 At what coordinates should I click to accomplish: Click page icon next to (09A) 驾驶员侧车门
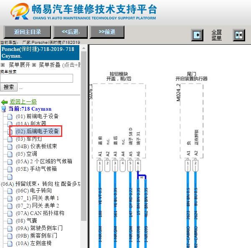pyautogui.click(x=10, y=229)
